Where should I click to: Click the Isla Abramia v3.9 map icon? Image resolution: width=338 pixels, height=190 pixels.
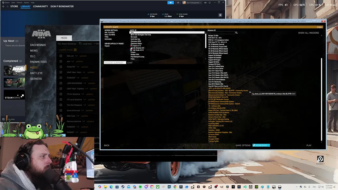pos(131,48)
